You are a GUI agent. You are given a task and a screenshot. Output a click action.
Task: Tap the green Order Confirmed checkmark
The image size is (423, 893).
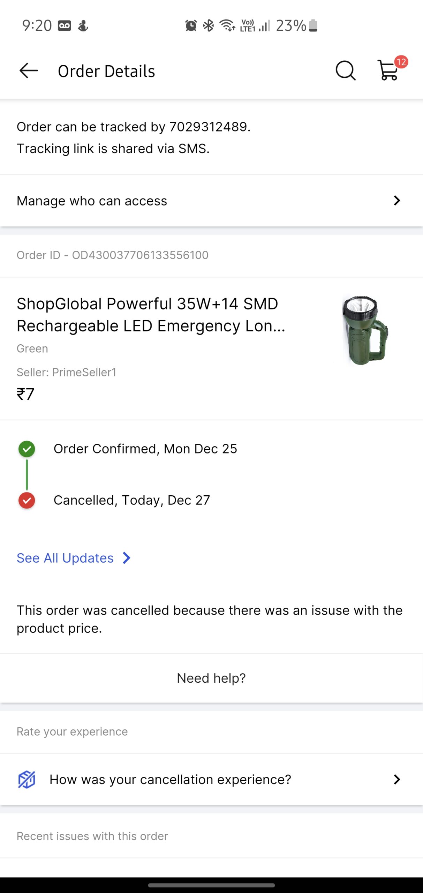coord(27,449)
